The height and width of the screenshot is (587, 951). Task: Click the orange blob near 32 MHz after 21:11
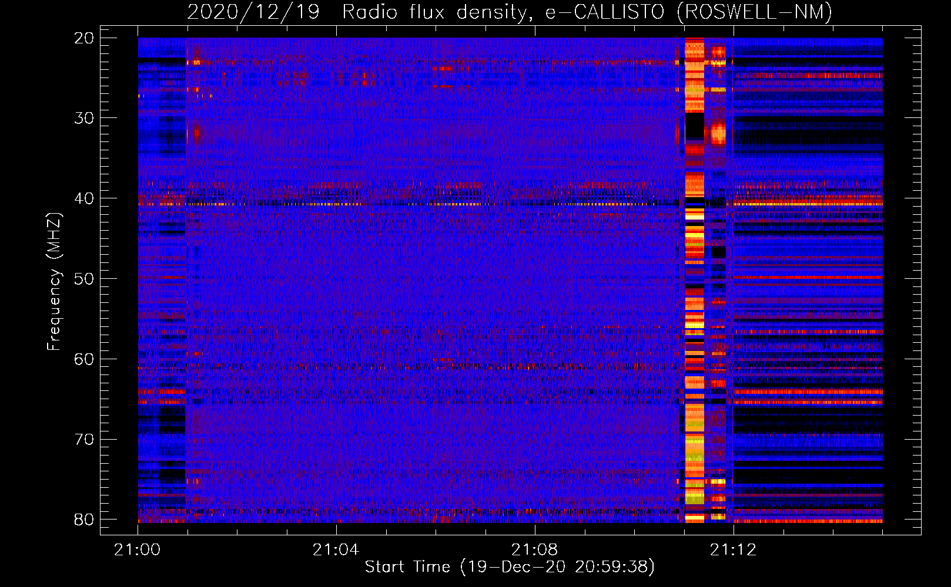718,134
